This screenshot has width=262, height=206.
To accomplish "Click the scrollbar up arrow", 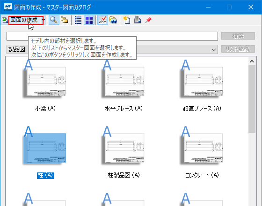I will [252, 61].
